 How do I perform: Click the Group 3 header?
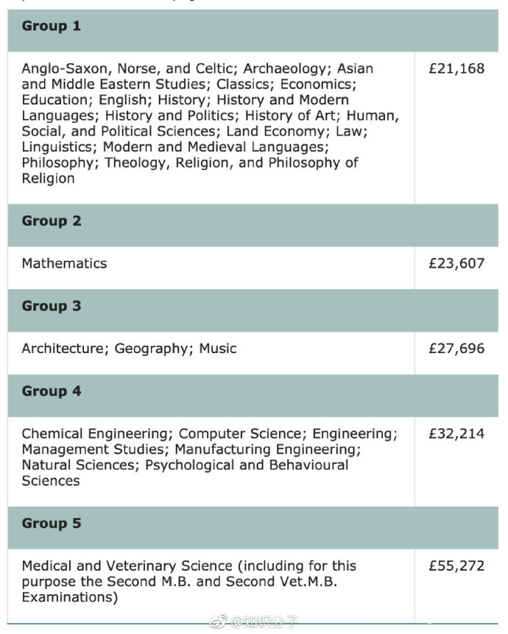tap(52, 306)
